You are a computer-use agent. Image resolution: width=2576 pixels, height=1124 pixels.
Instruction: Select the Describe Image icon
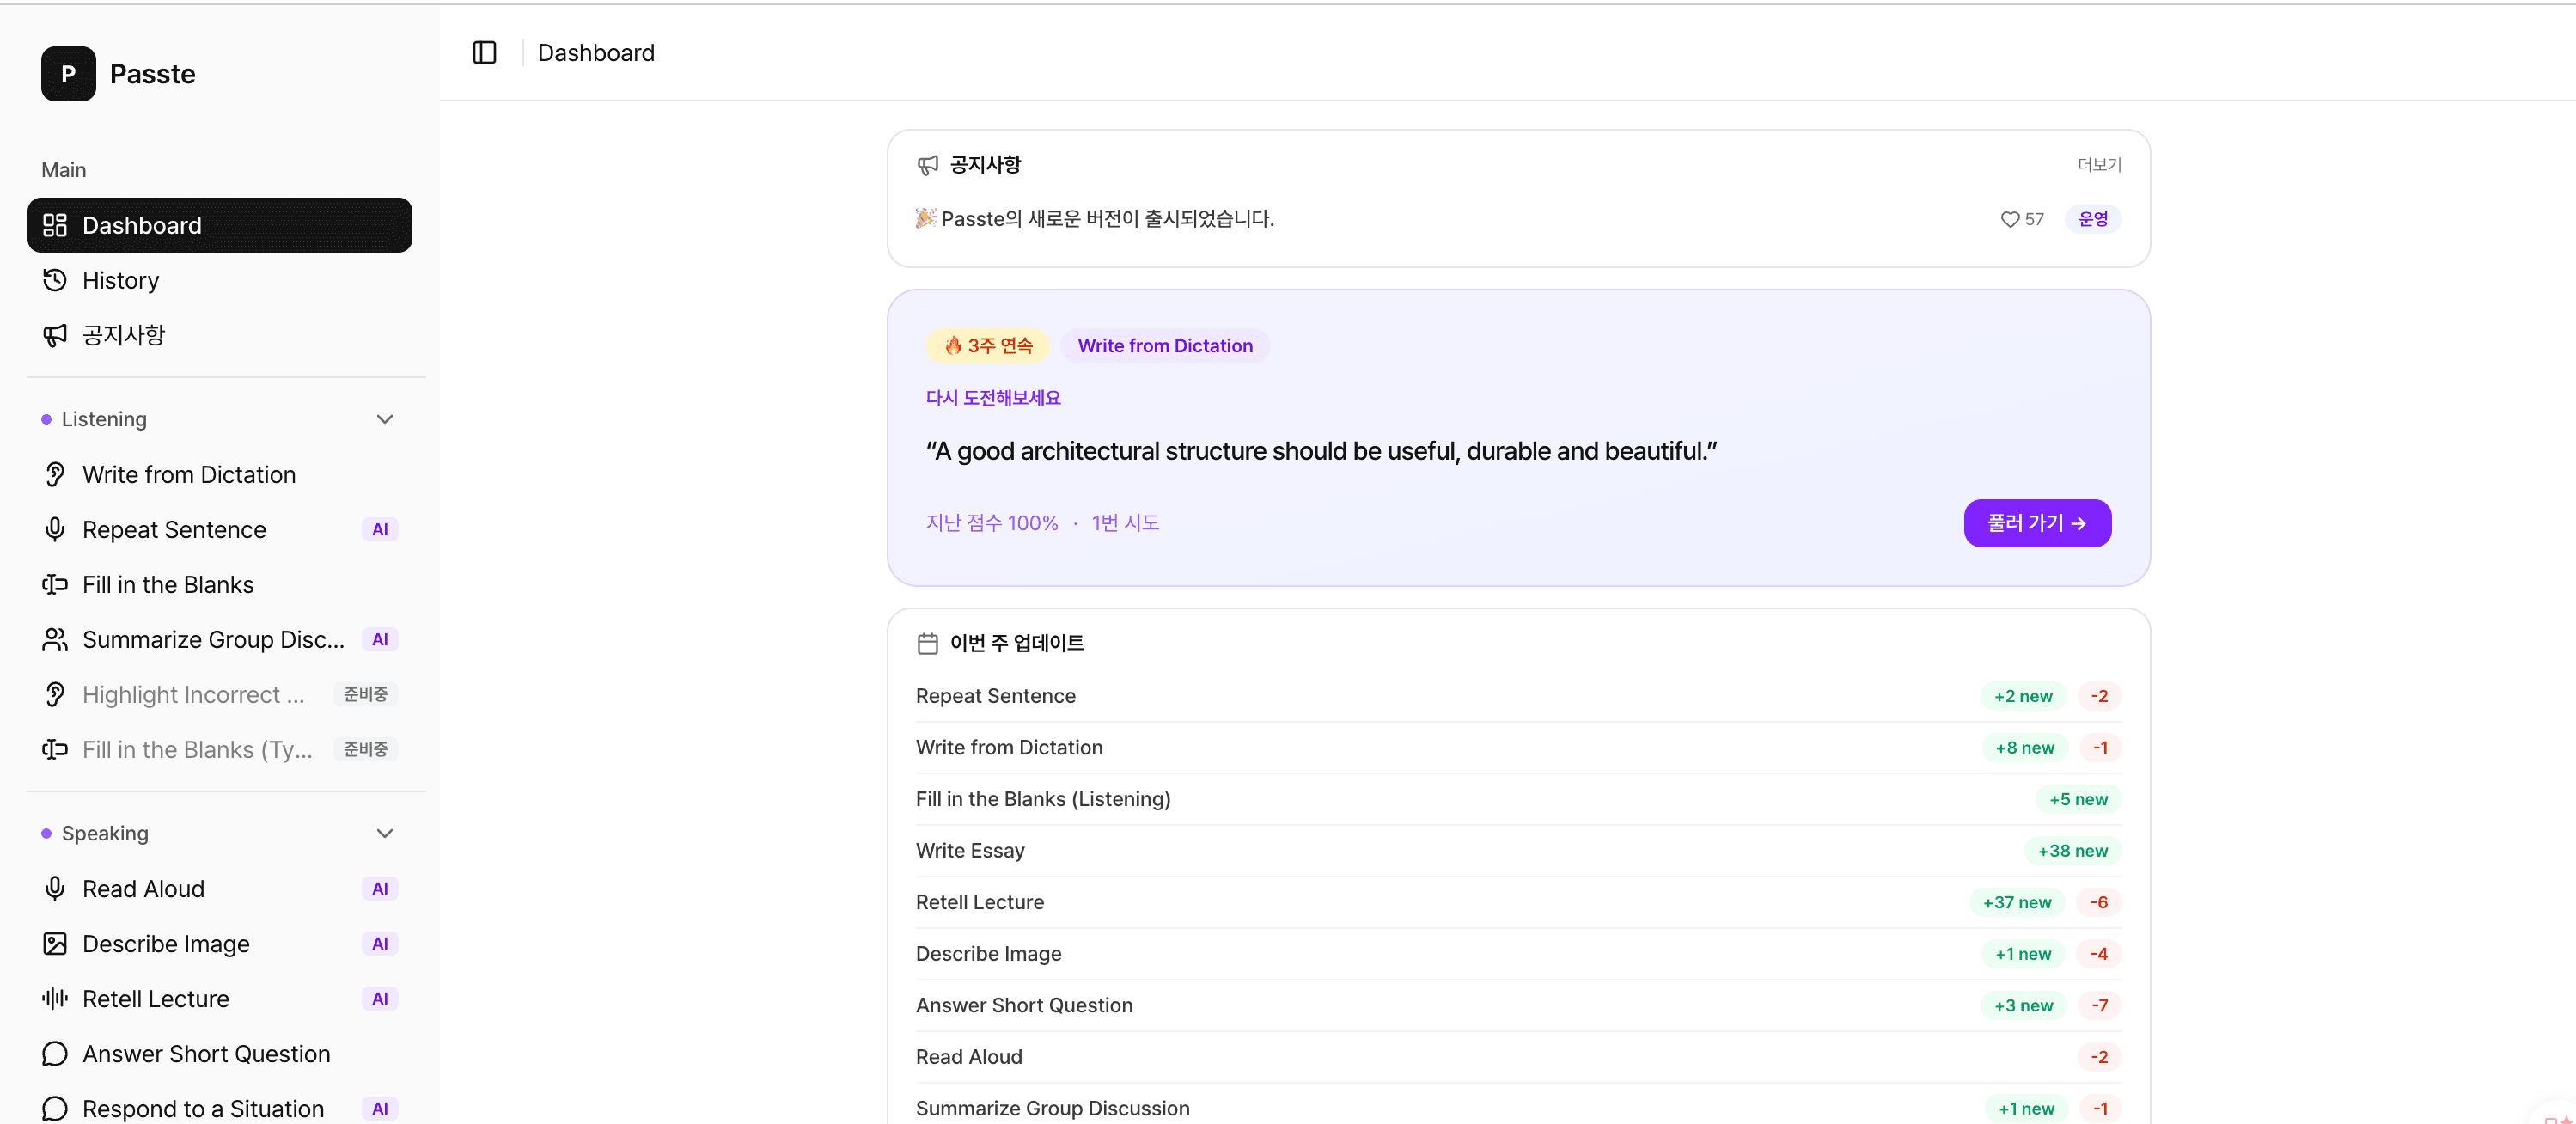click(x=55, y=943)
